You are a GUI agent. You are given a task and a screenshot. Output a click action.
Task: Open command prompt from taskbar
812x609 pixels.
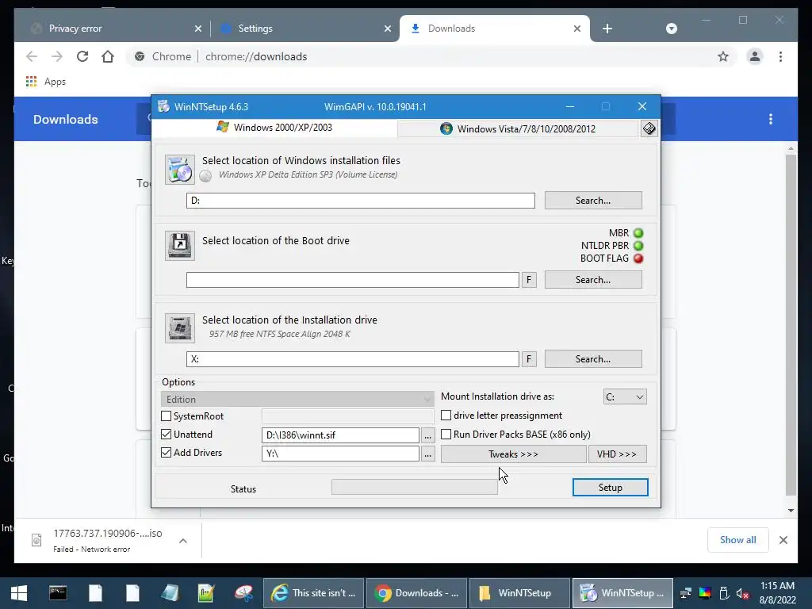(58, 593)
